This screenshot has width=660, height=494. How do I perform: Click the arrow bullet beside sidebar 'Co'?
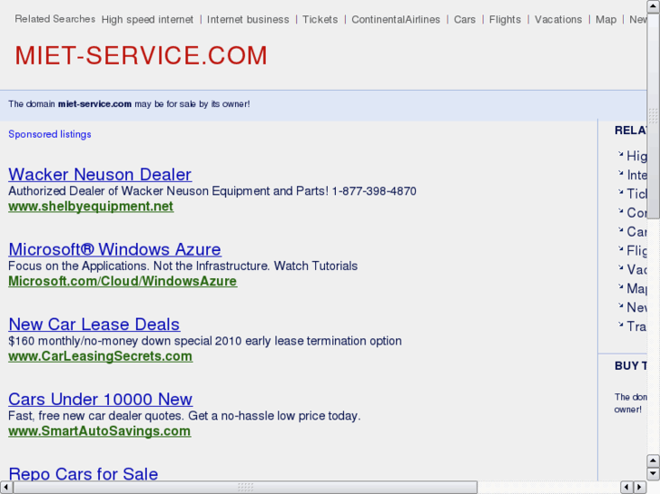pos(620,210)
